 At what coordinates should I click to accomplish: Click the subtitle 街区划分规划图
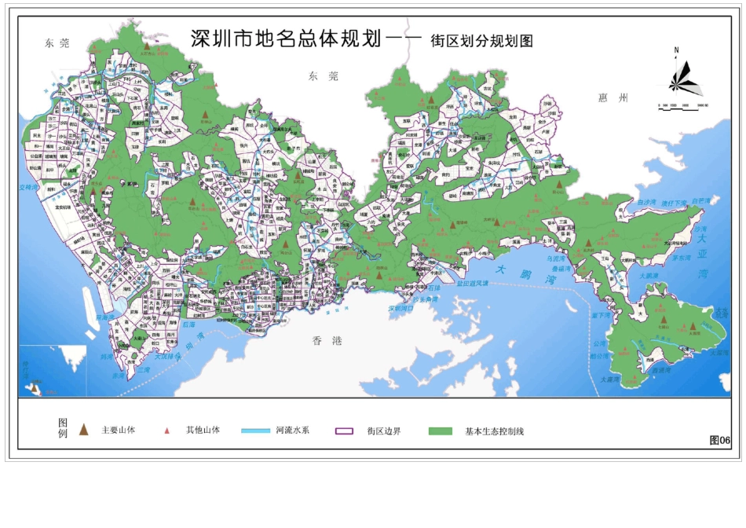tap(482, 41)
